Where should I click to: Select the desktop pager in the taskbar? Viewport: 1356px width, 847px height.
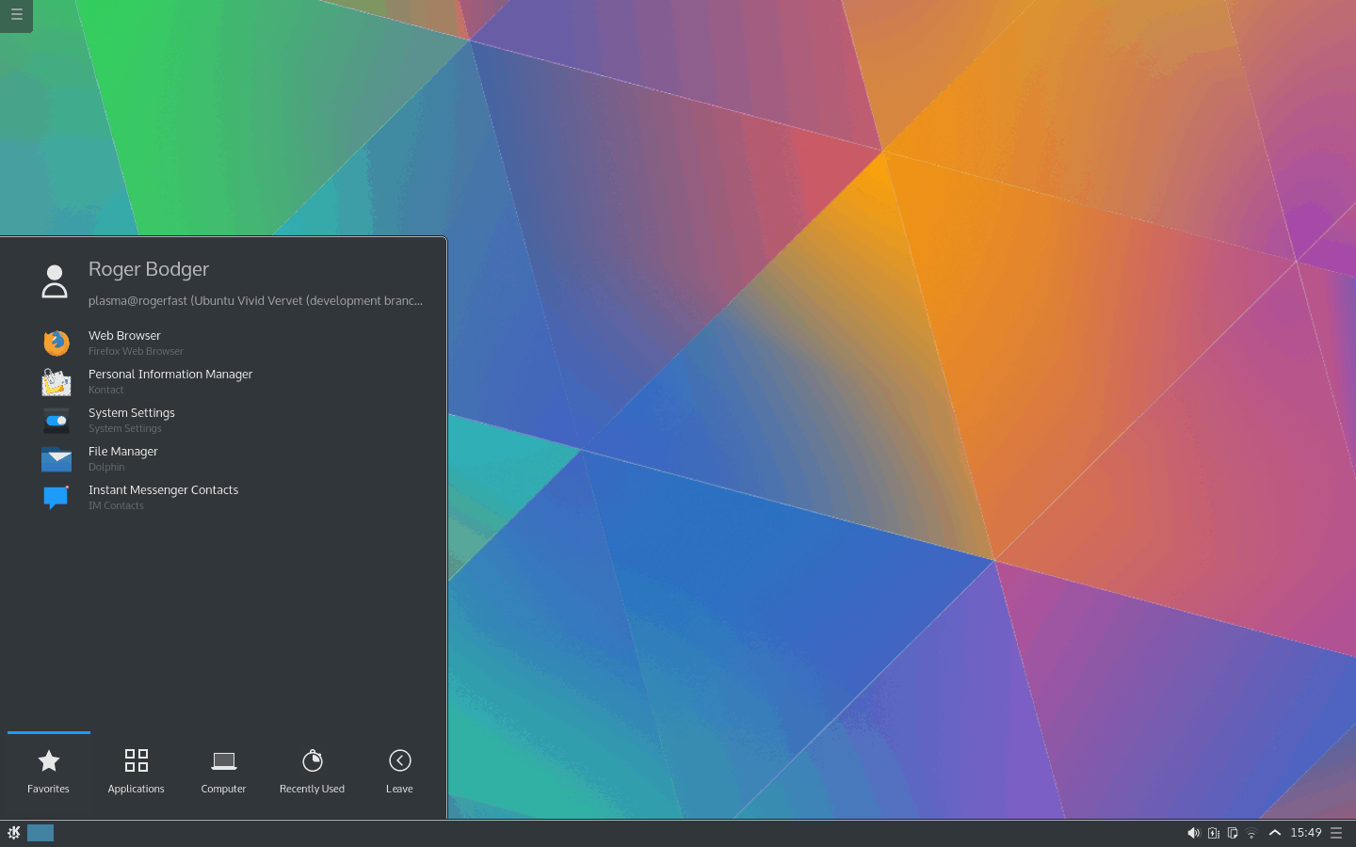(x=40, y=833)
